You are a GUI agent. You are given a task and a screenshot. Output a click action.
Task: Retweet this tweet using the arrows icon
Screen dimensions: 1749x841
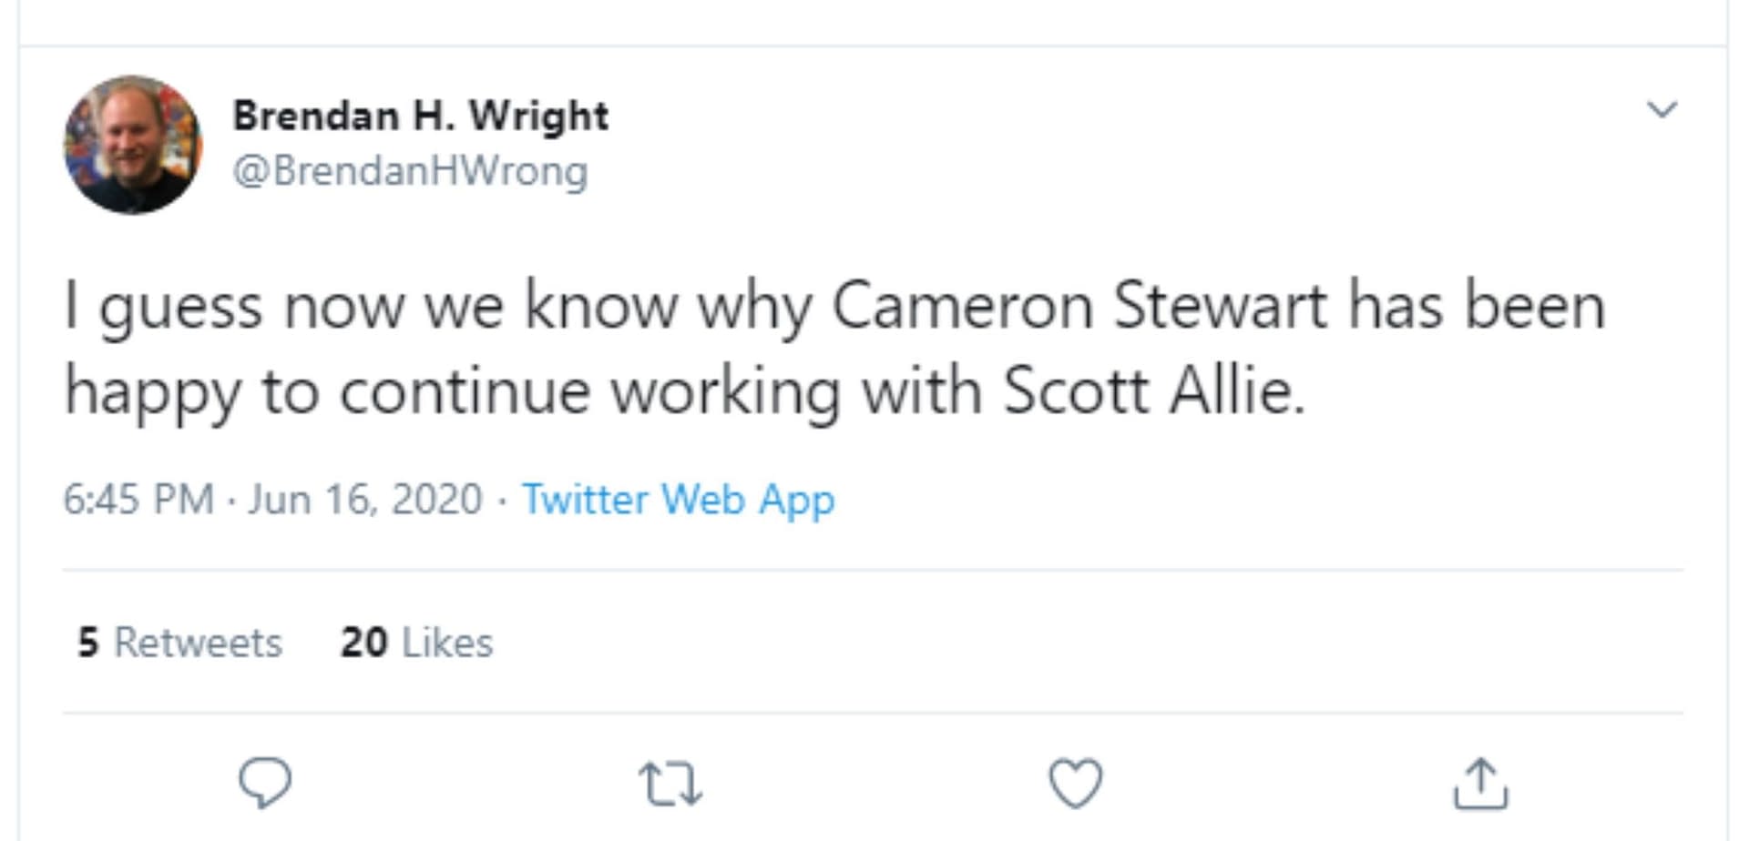coord(670,784)
